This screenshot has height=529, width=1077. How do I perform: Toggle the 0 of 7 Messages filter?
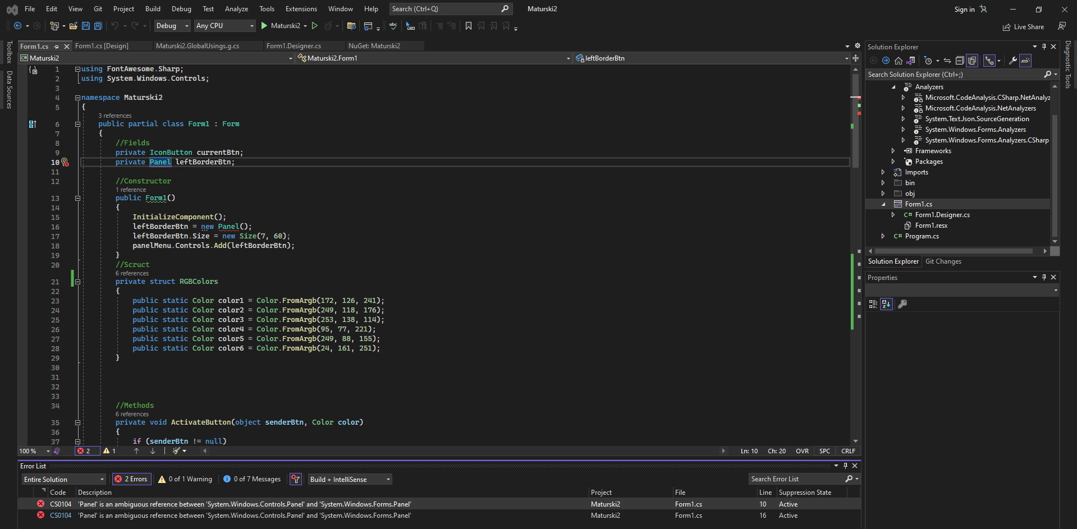(252, 479)
